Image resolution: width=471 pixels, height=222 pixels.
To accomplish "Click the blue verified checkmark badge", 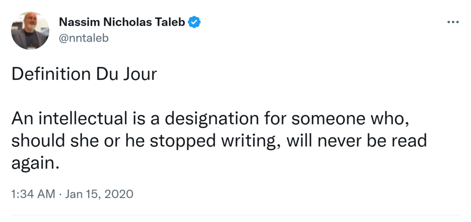I will point(195,22).
